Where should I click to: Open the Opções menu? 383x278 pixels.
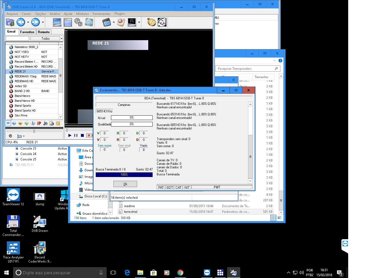pyautogui.click(x=41, y=14)
